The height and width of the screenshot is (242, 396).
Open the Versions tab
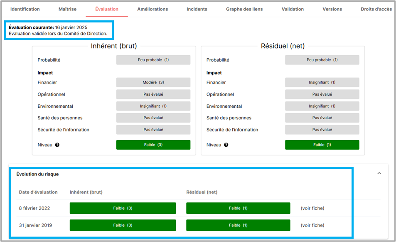[x=332, y=9]
